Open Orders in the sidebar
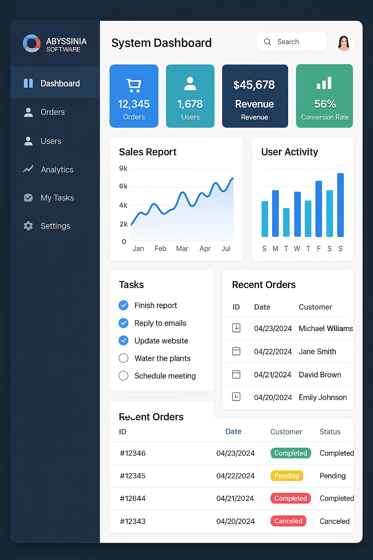Viewport: 373px width, 560px height. coord(52,112)
